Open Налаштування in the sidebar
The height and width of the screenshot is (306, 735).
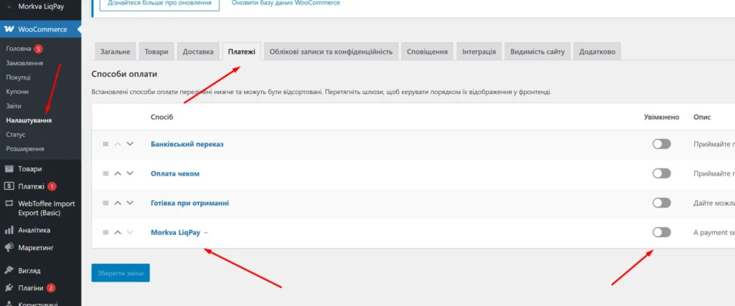29,120
